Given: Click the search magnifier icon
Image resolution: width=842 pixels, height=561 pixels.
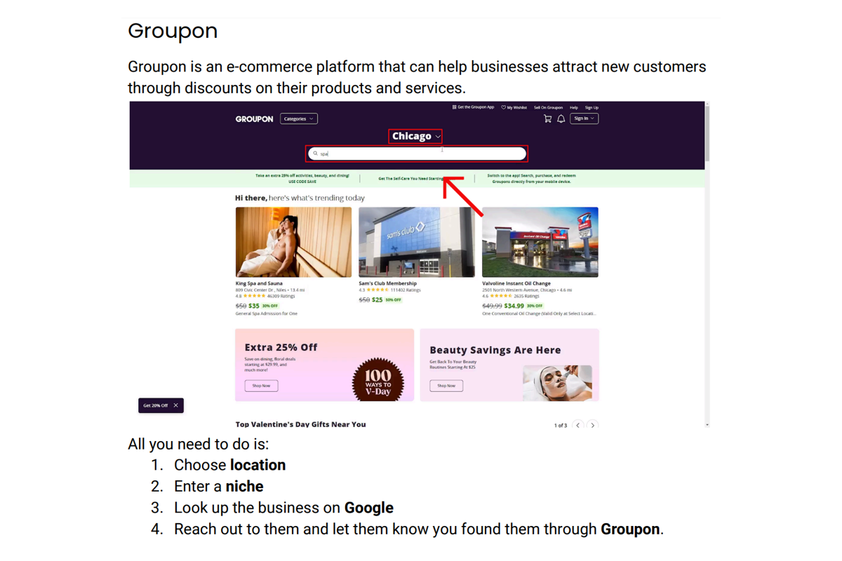Looking at the screenshot, I should click(316, 154).
